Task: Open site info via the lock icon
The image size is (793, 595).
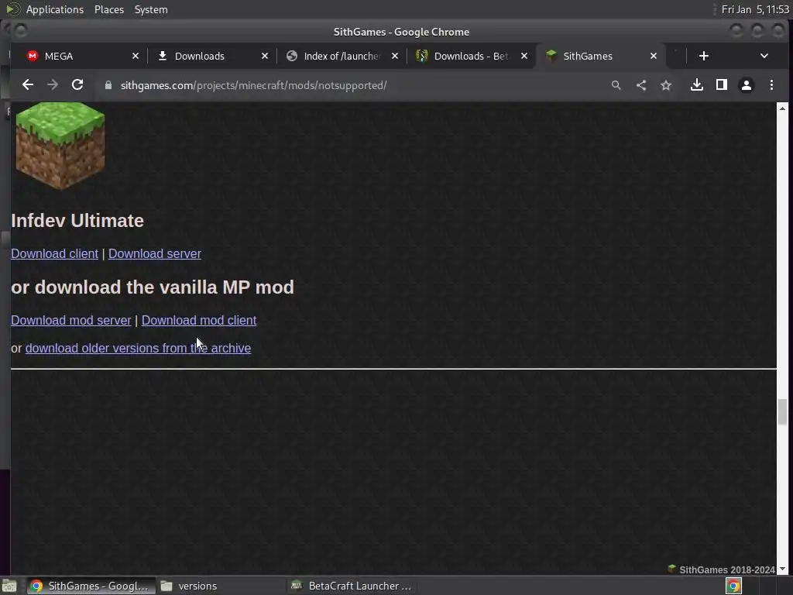Action: coord(108,85)
